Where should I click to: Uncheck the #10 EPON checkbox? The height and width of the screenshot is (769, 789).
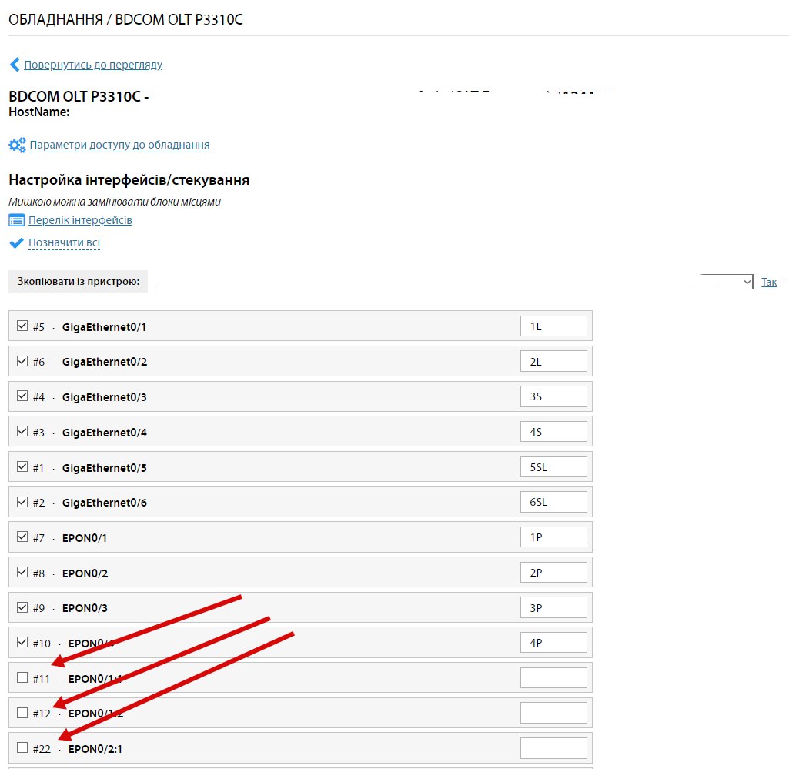(x=22, y=642)
